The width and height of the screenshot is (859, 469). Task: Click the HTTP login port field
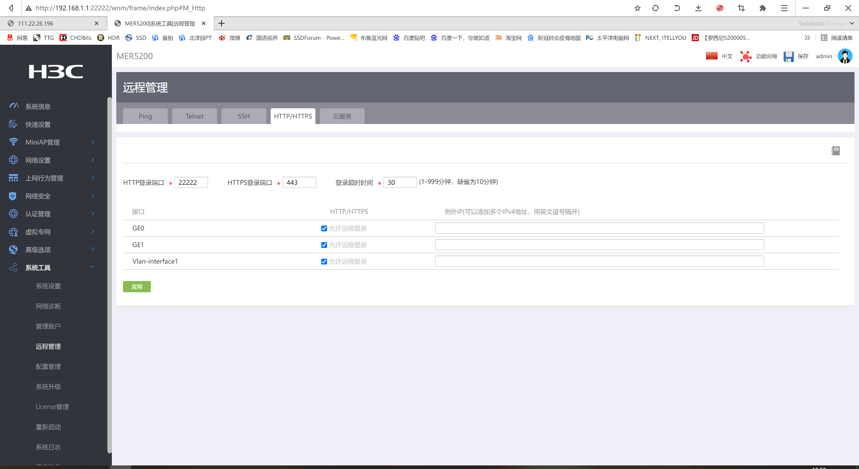(x=191, y=183)
